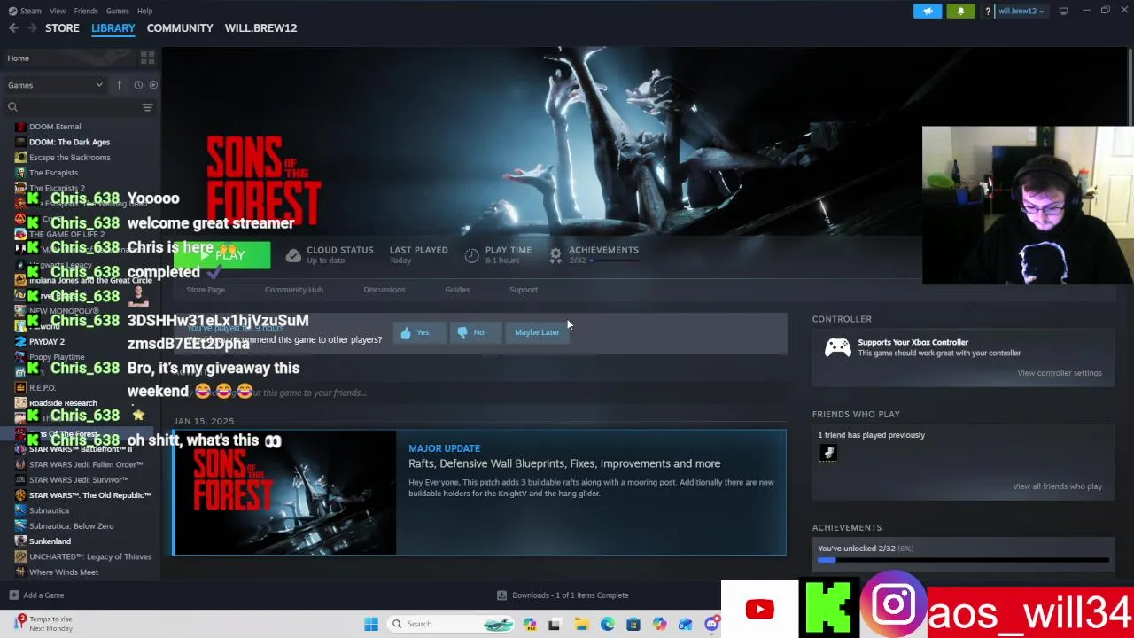Switch to the COMMUNITY tab
The image size is (1134, 638).
[180, 28]
